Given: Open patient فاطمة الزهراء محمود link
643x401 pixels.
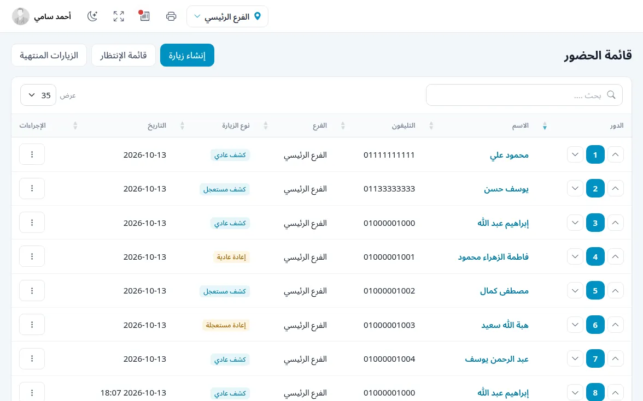Looking at the screenshot, I should [x=493, y=257].
